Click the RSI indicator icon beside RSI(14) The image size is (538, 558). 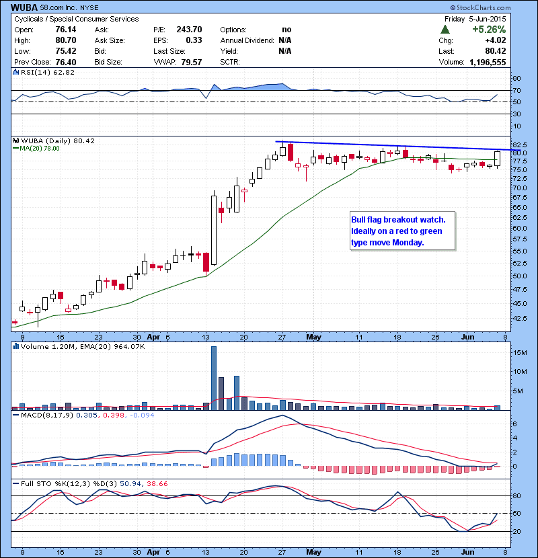pos(15,72)
